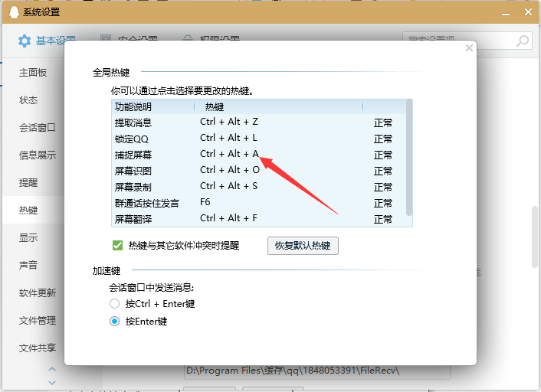
Task: Open basic settings gear tab 基本设置
Action: [x=47, y=41]
